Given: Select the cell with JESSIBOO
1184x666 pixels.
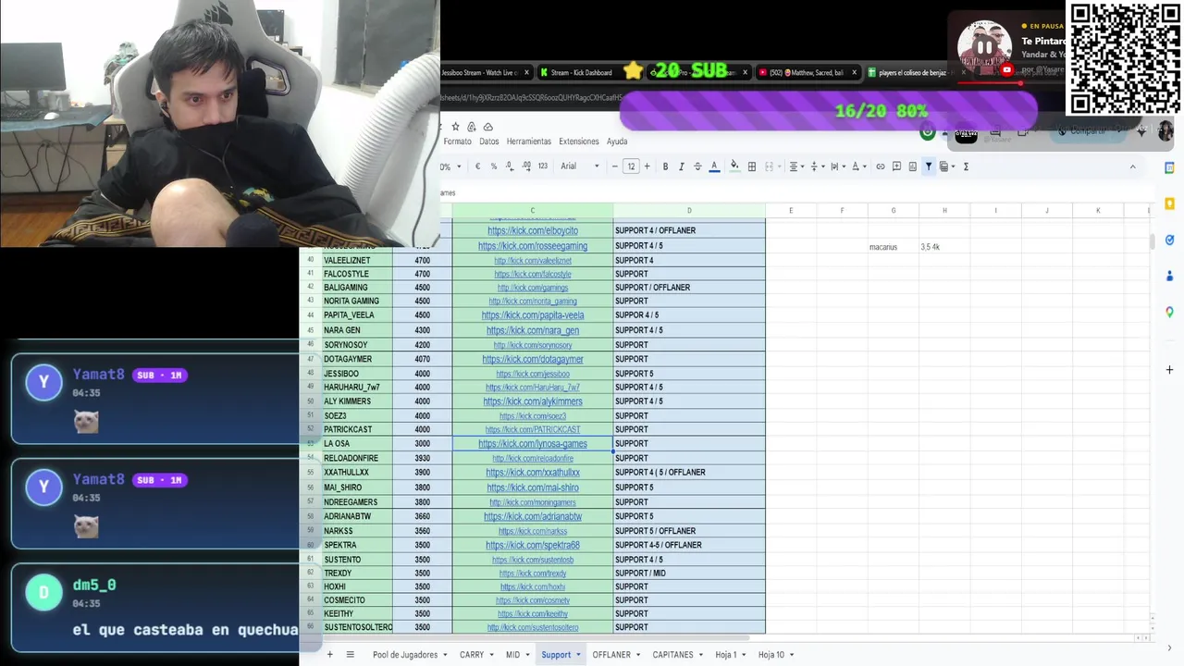Looking at the screenshot, I should [357, 374].
